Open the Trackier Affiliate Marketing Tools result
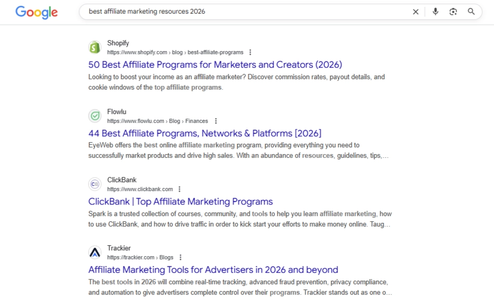Screen dimensions: 494x304 pos(213,270)
